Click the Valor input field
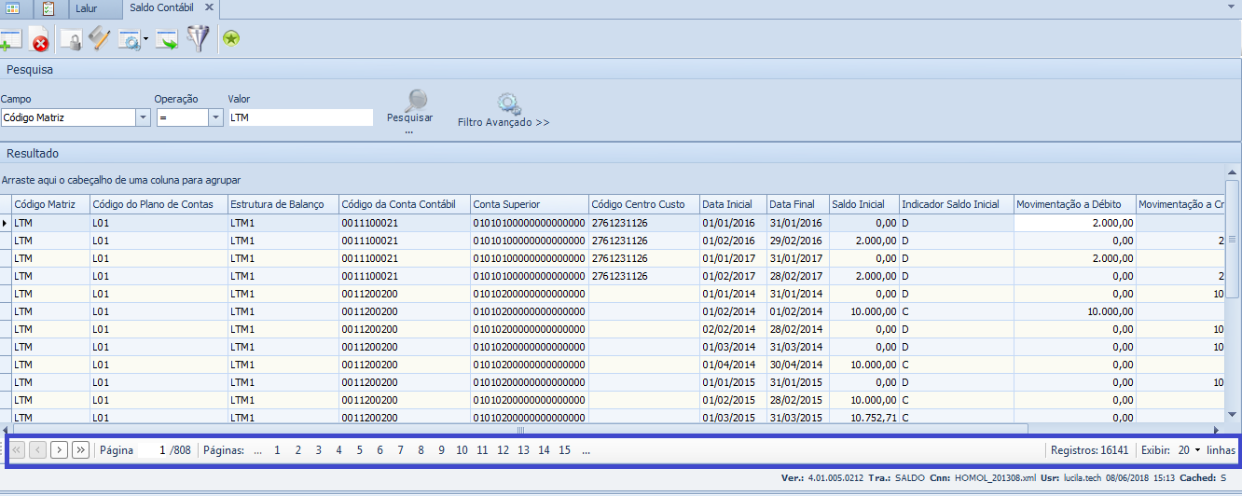Screen dimensions: 1242x496 click(299, 117)
